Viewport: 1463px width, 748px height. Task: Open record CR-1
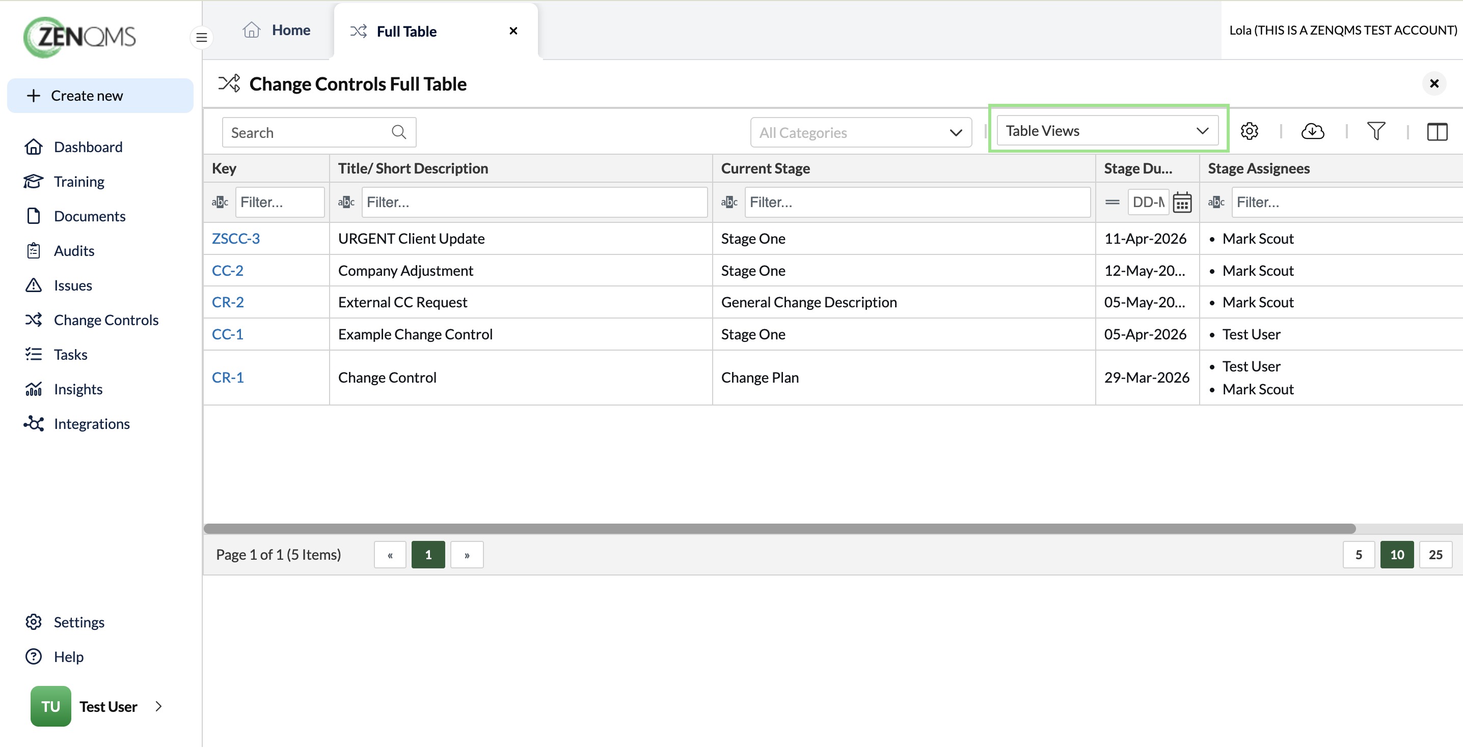[227, 378]
